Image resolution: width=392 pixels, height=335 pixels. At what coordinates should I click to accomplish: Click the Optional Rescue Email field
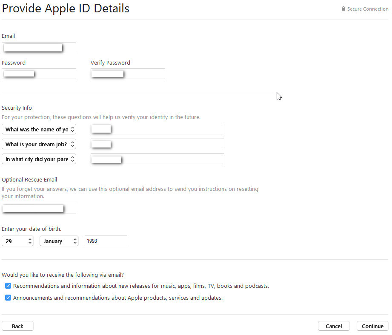coord(39,208)
